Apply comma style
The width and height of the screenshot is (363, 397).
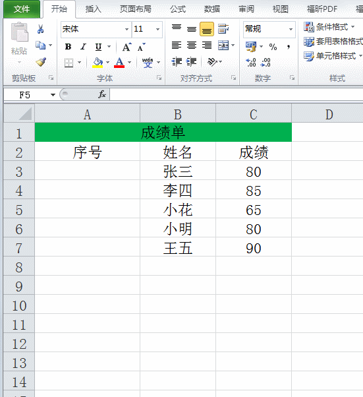pos(288,47)
